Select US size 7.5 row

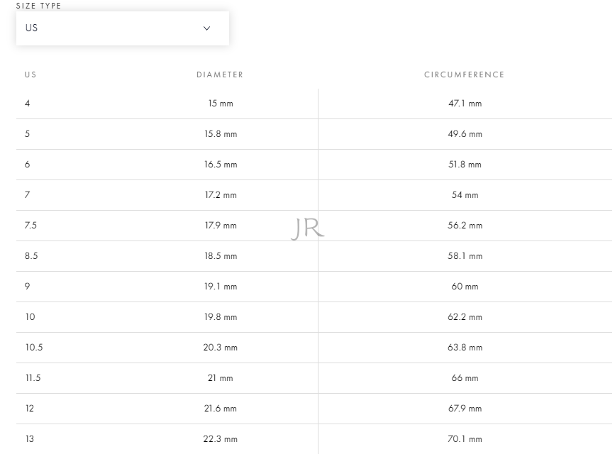point(314,226)
